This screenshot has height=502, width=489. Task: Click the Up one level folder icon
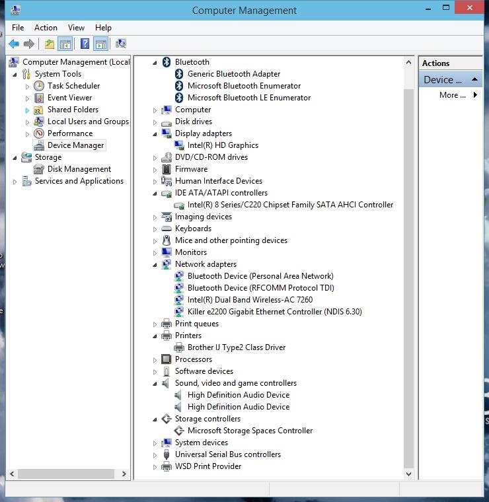[x=50, y=44]
